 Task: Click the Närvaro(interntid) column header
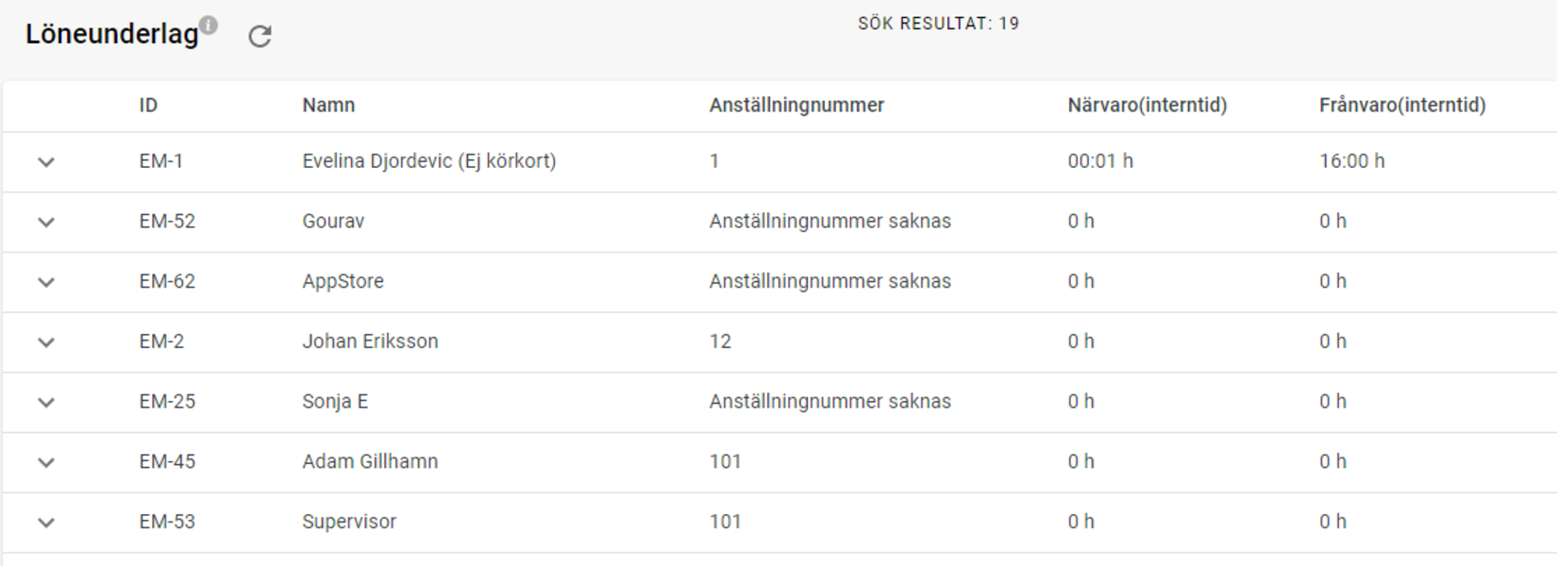pos(1147,105)
